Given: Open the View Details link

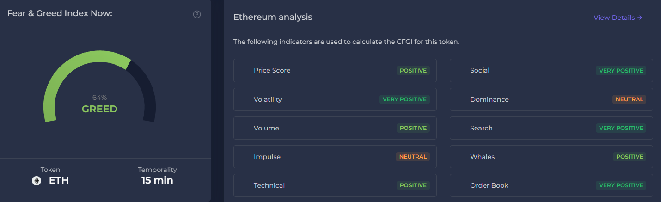Looking at the screenshot, I should [618, 18].
